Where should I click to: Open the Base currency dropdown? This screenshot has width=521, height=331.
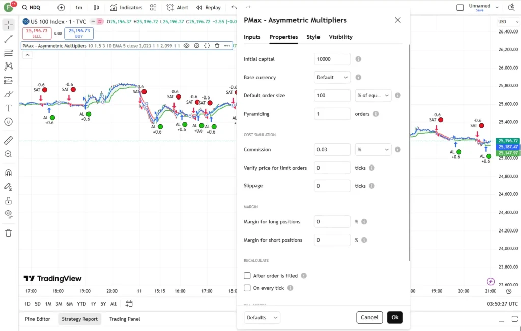[332, 77]
